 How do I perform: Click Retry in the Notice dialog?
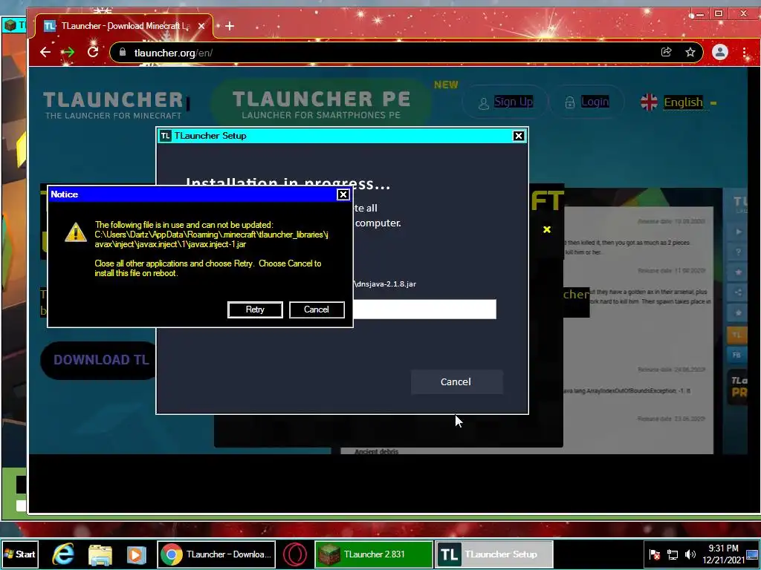255,309
